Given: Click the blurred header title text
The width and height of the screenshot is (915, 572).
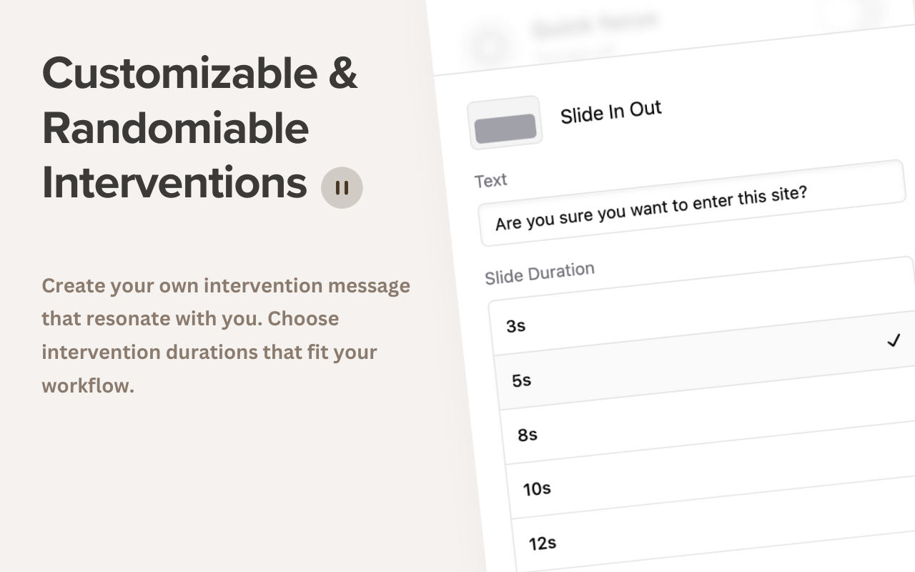Looking at the screenshot, I should (593, 24).
